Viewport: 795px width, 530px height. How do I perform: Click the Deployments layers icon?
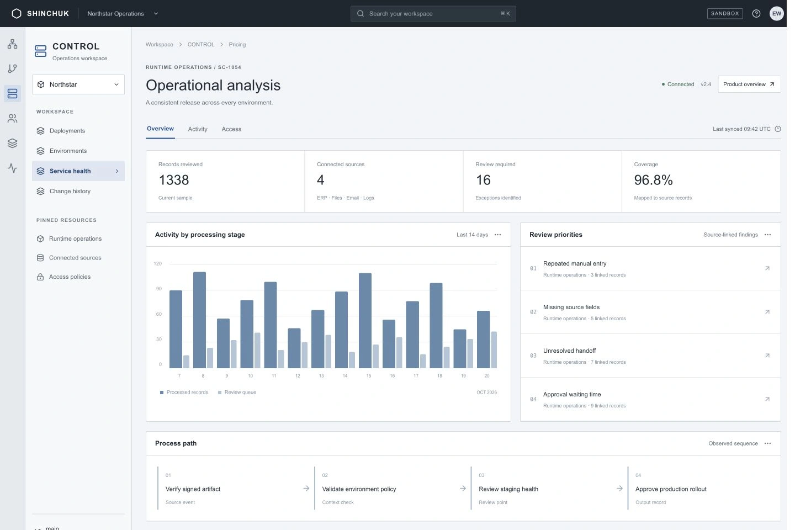click(40, 131)
